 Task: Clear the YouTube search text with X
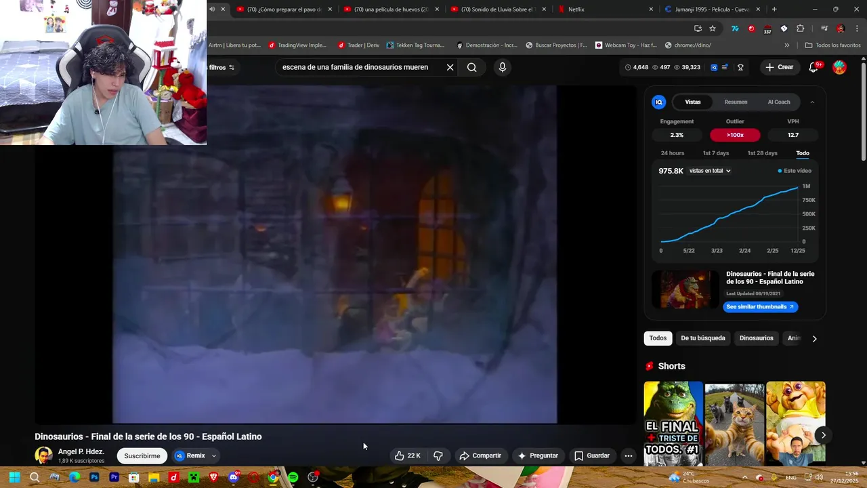(x=450, y=67)
